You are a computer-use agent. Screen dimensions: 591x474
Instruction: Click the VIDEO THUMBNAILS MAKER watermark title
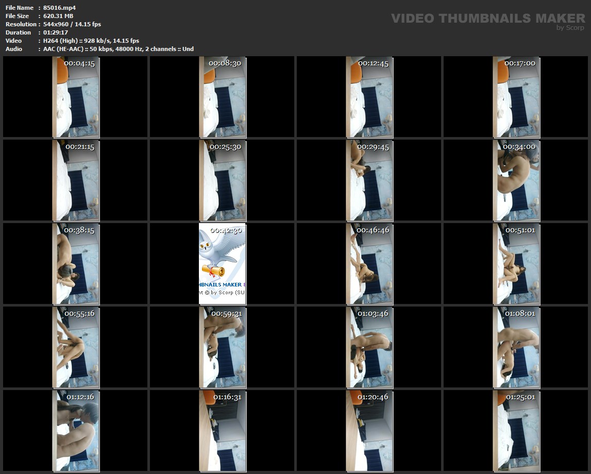[487, 19]
